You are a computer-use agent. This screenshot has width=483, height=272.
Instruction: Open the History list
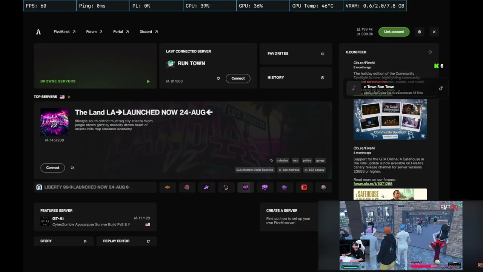[x=296, y=77]
